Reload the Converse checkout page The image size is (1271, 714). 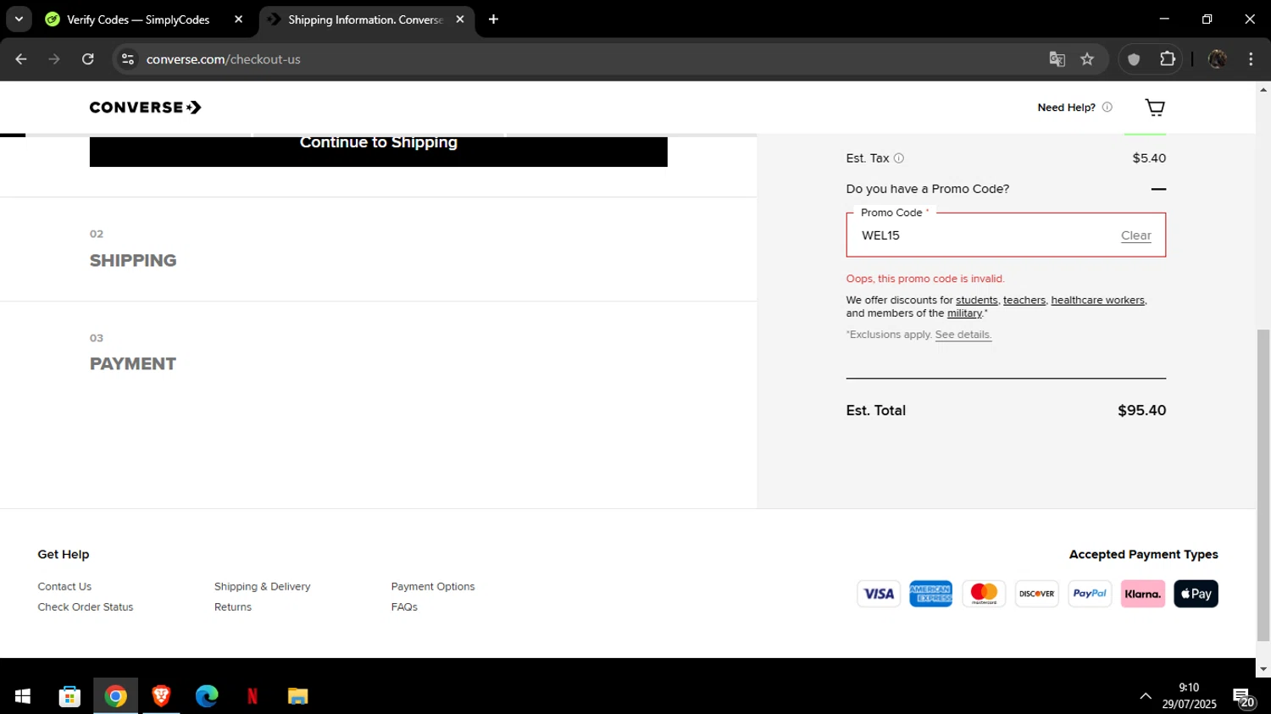click(x=88, y=59)
